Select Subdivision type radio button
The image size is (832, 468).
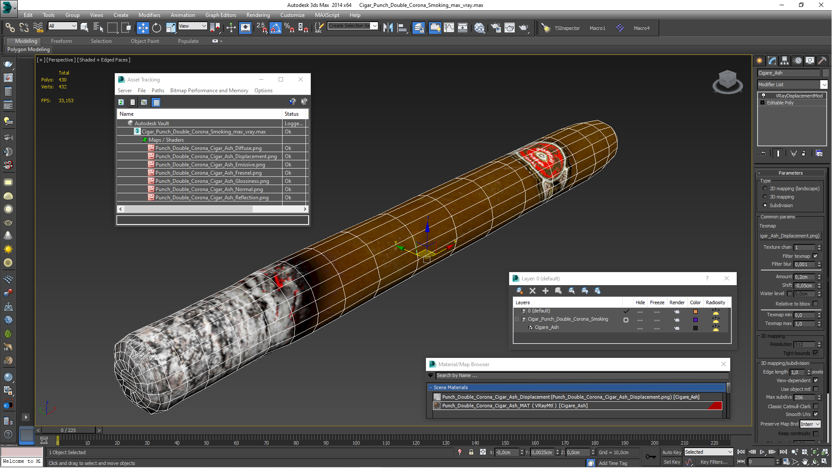[765, 205]
